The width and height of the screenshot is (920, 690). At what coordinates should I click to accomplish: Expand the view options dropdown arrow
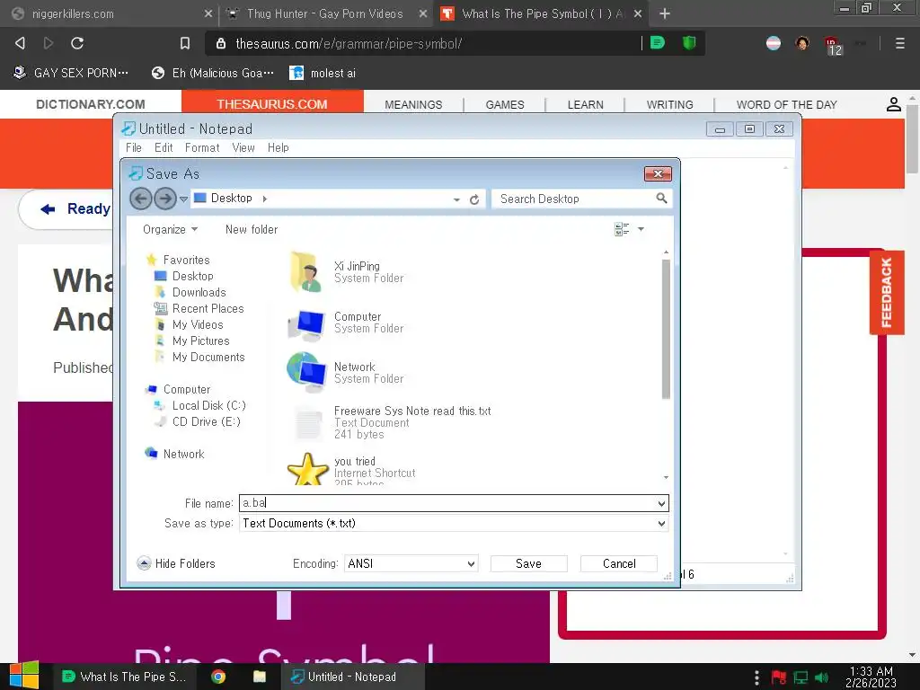tap(641, 229)
